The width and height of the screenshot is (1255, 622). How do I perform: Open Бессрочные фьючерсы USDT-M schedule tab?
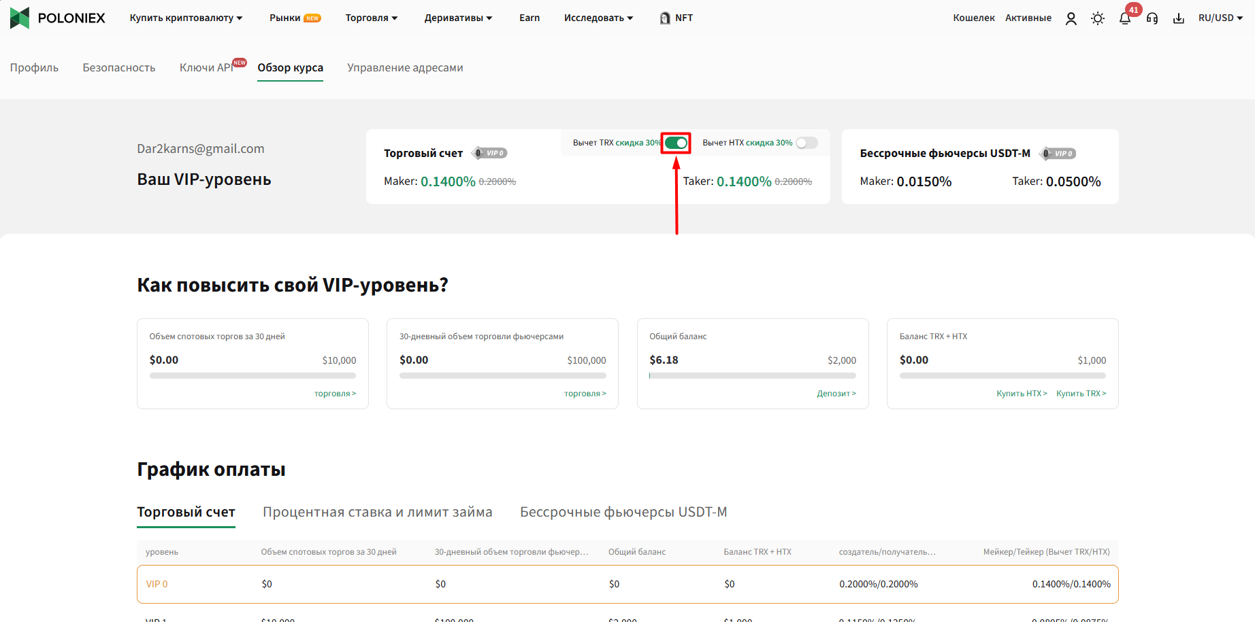click(623, 512)
